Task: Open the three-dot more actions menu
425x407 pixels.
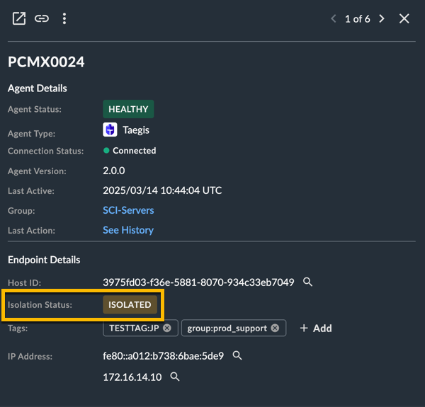Action: 64,18
